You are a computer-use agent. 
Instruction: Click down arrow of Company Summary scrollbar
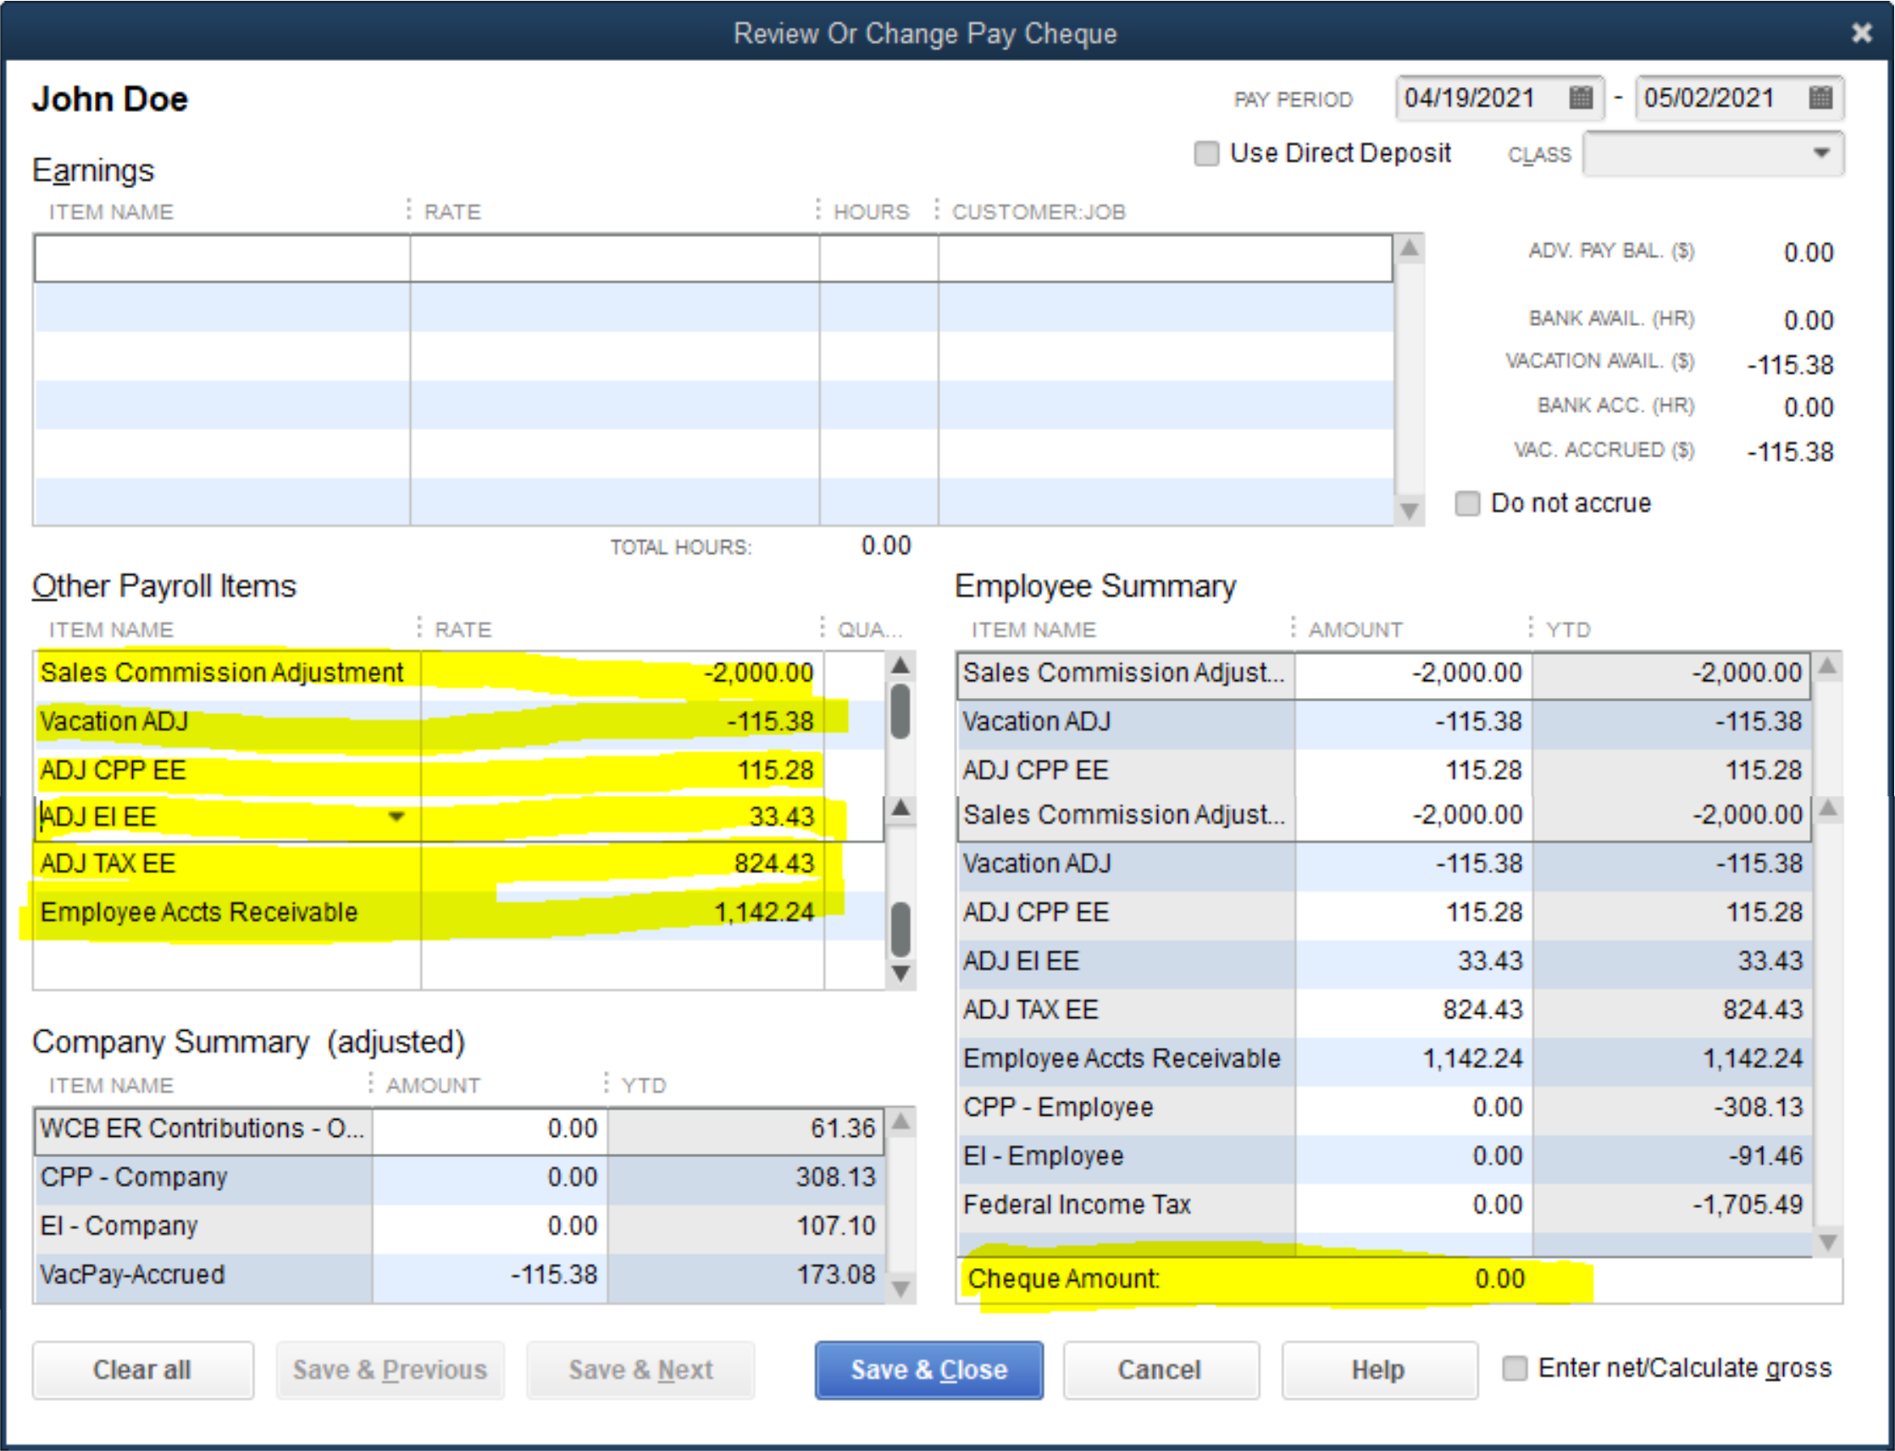click(900, 1289)
